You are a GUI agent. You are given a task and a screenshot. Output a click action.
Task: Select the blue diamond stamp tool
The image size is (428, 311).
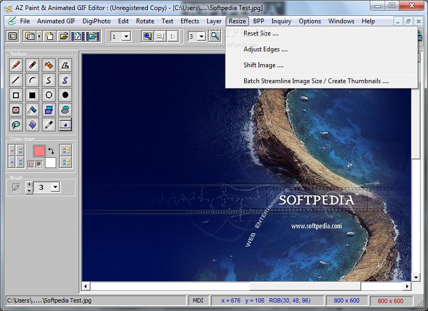point(32,125)
